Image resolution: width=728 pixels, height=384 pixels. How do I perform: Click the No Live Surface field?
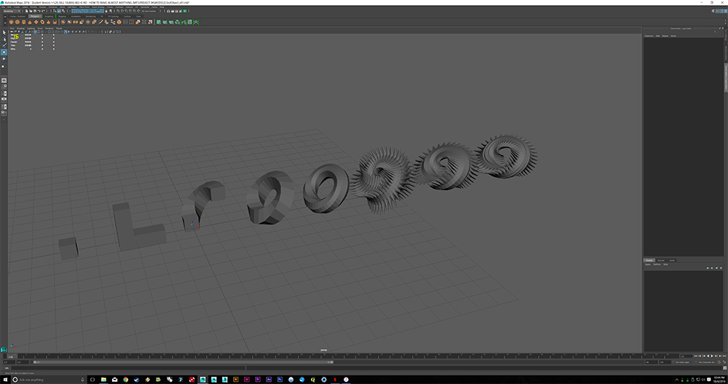pyautogui.click(x=149, y=11)
